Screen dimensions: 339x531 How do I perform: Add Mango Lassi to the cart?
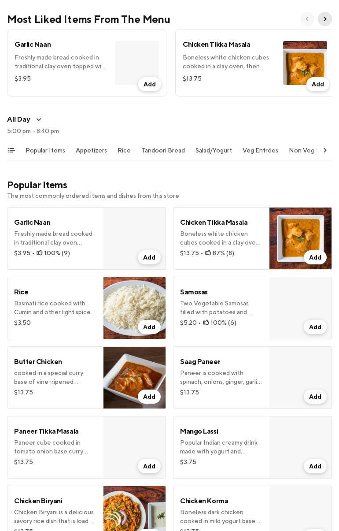point(315,466)
